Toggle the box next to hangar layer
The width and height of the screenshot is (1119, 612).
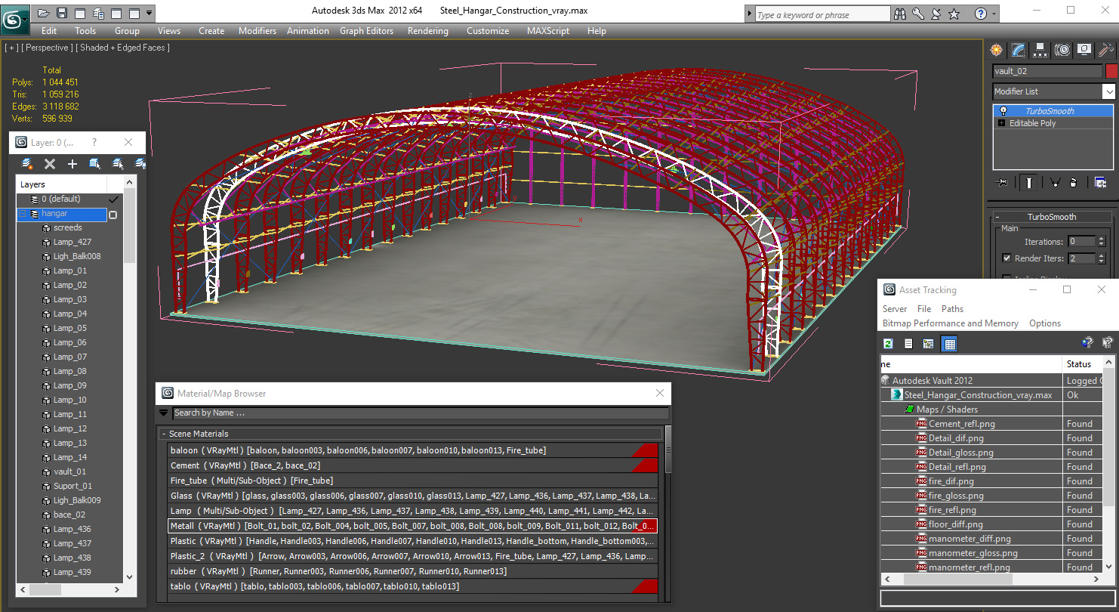point(113,215)
